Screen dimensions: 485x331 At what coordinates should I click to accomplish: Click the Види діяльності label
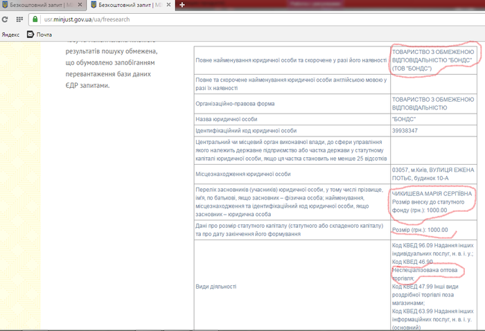point(215,287)
